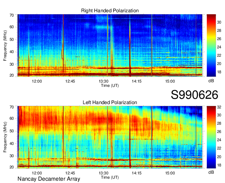
Task: Click the 50 MHz tick label of the lower plot
Action: [12, 131]
